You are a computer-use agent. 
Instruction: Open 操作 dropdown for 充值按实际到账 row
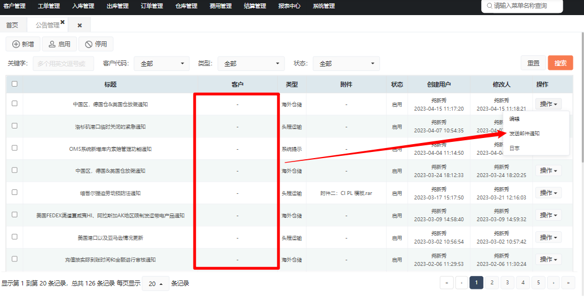(548, 259)
